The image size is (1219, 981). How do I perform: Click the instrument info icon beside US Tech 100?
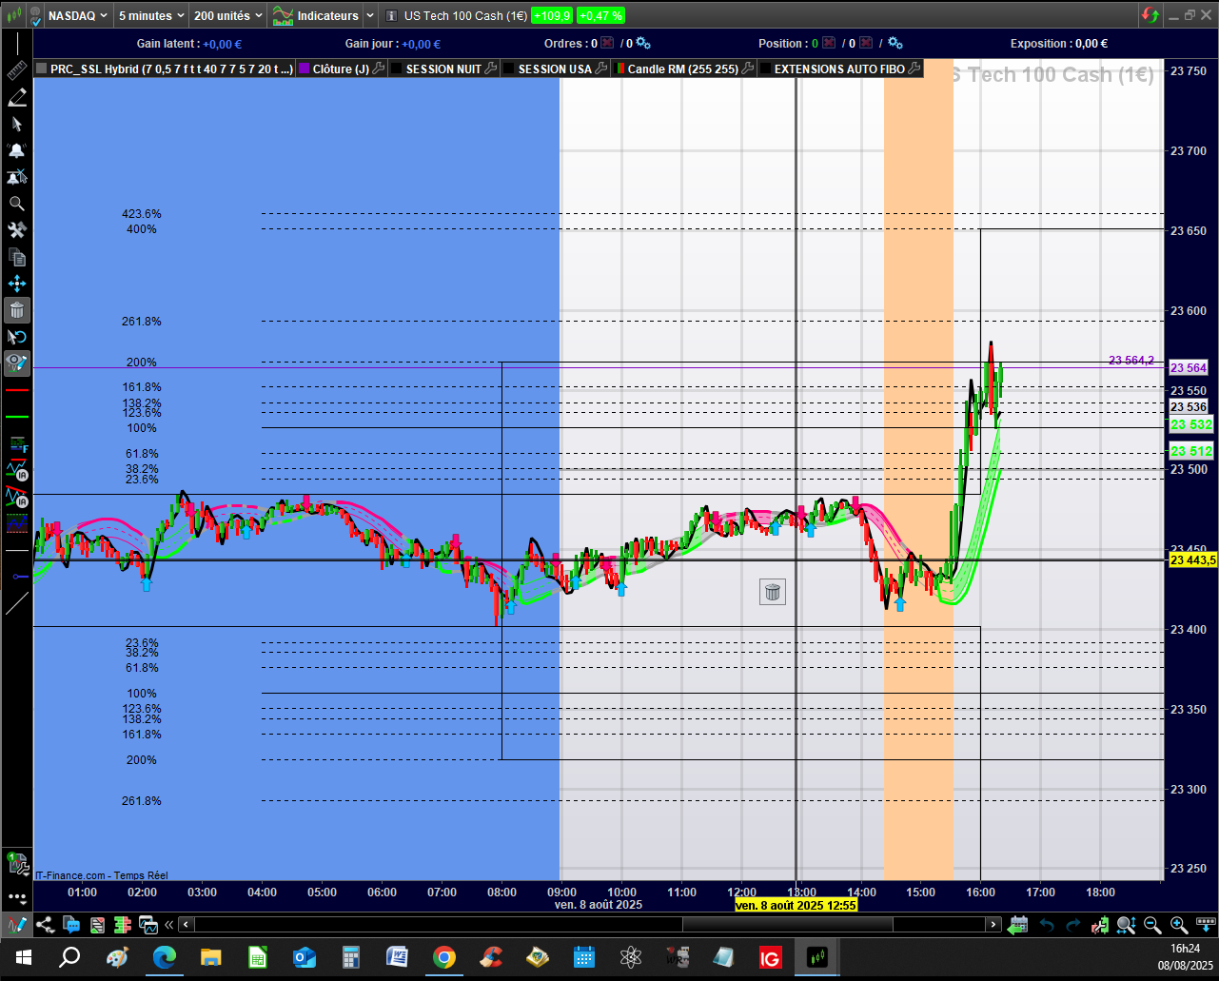[x=392, y=15]
